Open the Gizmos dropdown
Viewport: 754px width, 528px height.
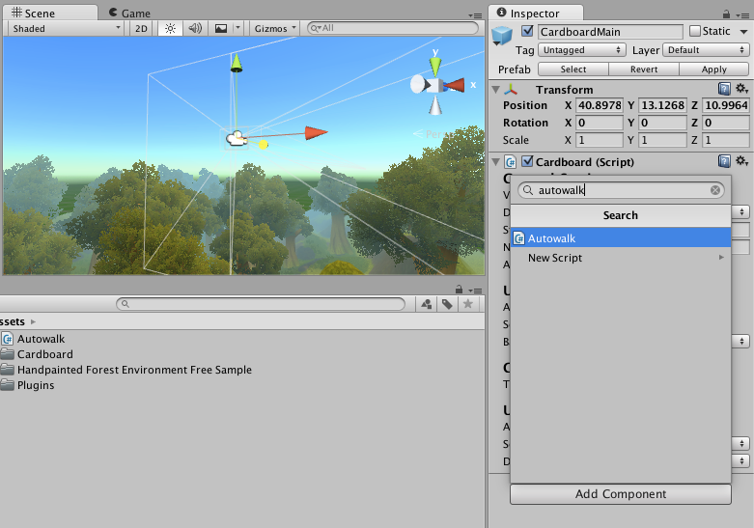coord(274,28)
